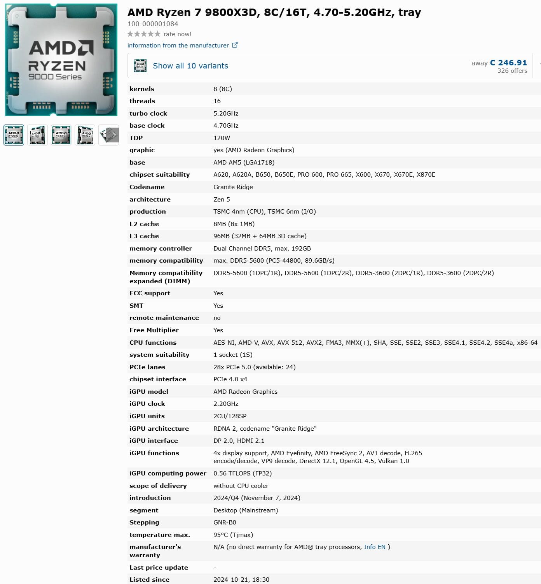This screenshot has width=541, height=584.
Task: Select the third product thumbnail
Action: pos(61,135)
